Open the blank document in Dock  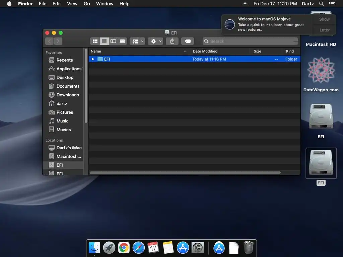coord(233,248)
